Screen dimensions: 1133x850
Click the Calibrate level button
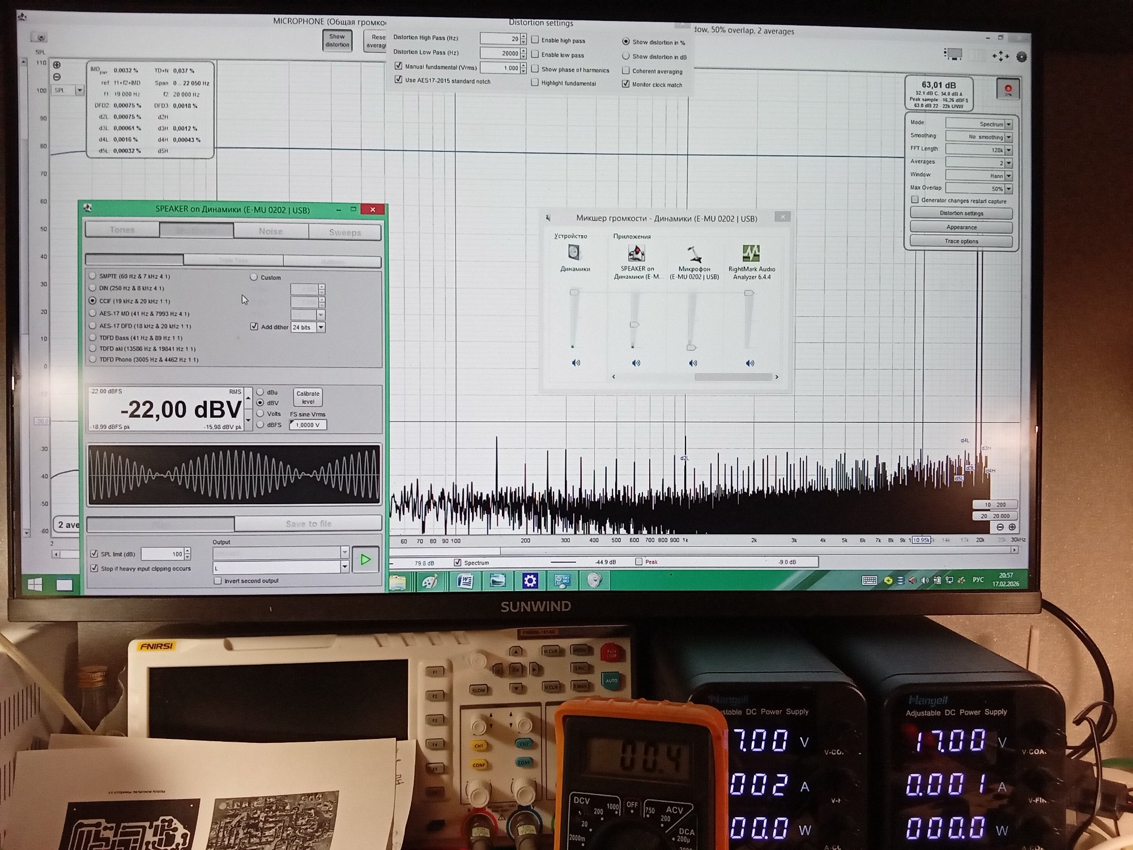pos(308,397)
